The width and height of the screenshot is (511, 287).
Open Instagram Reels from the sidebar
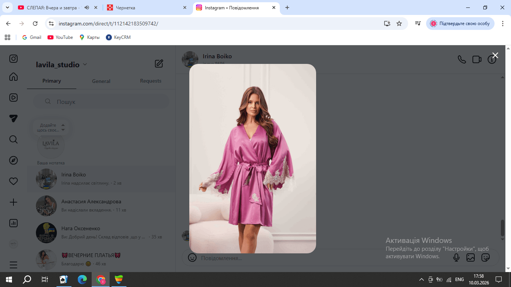13,98
